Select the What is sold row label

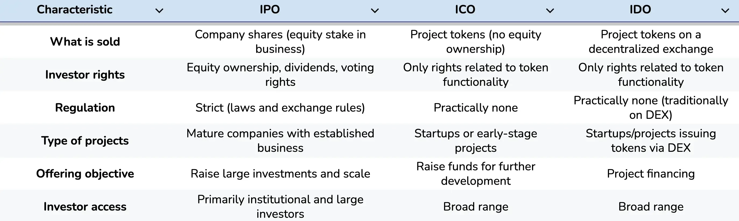[x=85, y=42]
